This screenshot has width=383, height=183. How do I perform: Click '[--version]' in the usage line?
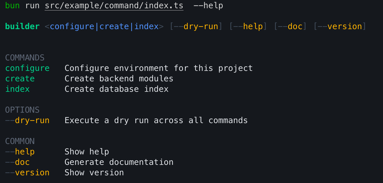tap(340, 27)
